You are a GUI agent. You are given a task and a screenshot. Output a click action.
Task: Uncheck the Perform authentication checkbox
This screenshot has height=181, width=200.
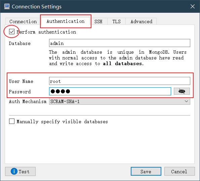(x=12, y=32)
